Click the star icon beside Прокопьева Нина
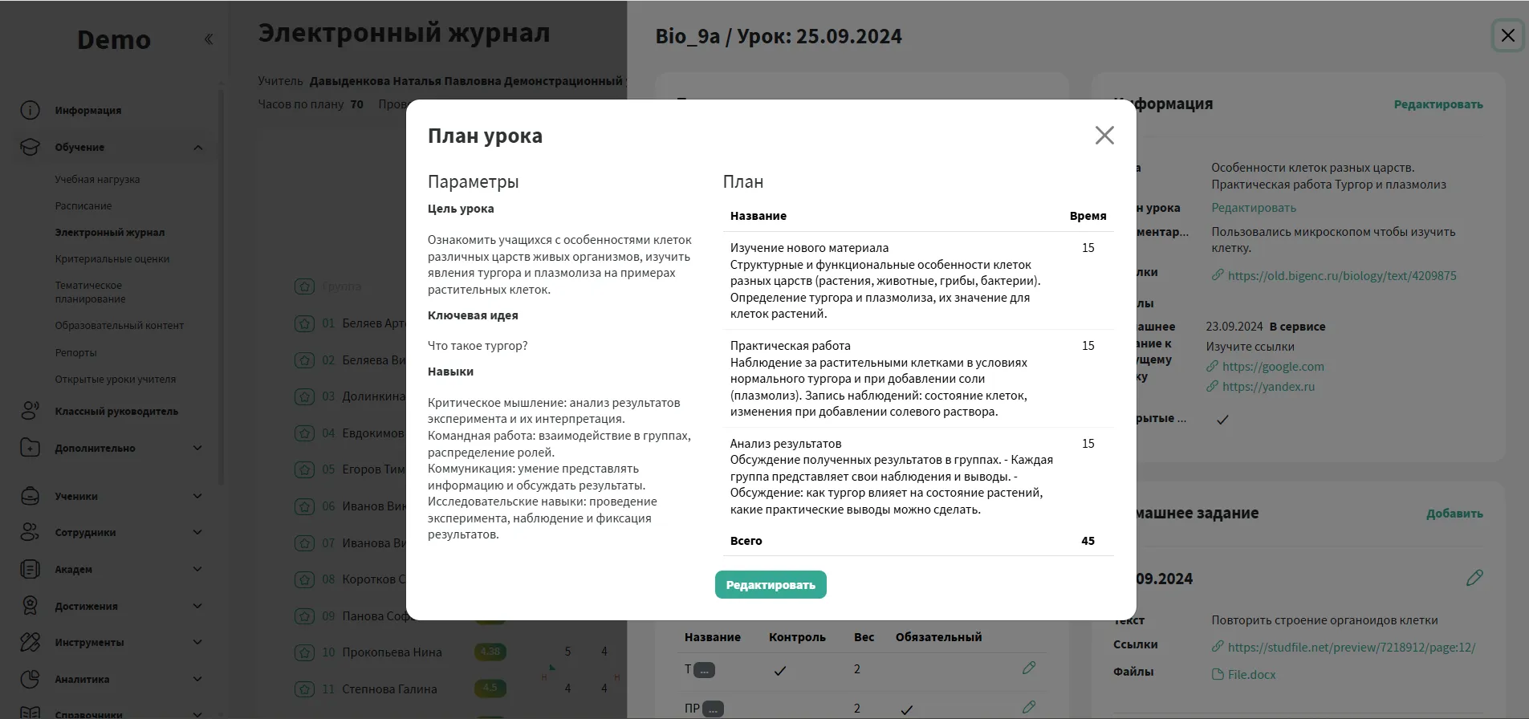Screen dimensions: 1529x719 [x=304, y=652]
